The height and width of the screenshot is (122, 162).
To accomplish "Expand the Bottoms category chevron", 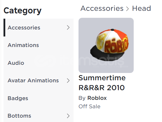I will 68,116.
